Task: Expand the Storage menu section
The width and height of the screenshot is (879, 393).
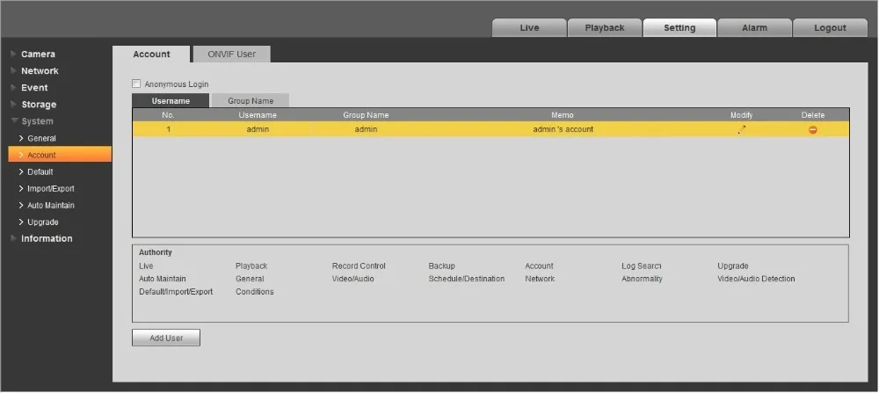Action: (39, 105)
